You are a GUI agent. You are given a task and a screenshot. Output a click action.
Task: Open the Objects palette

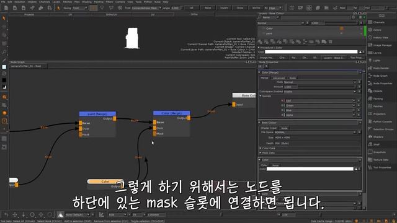(x=375, y=91)
